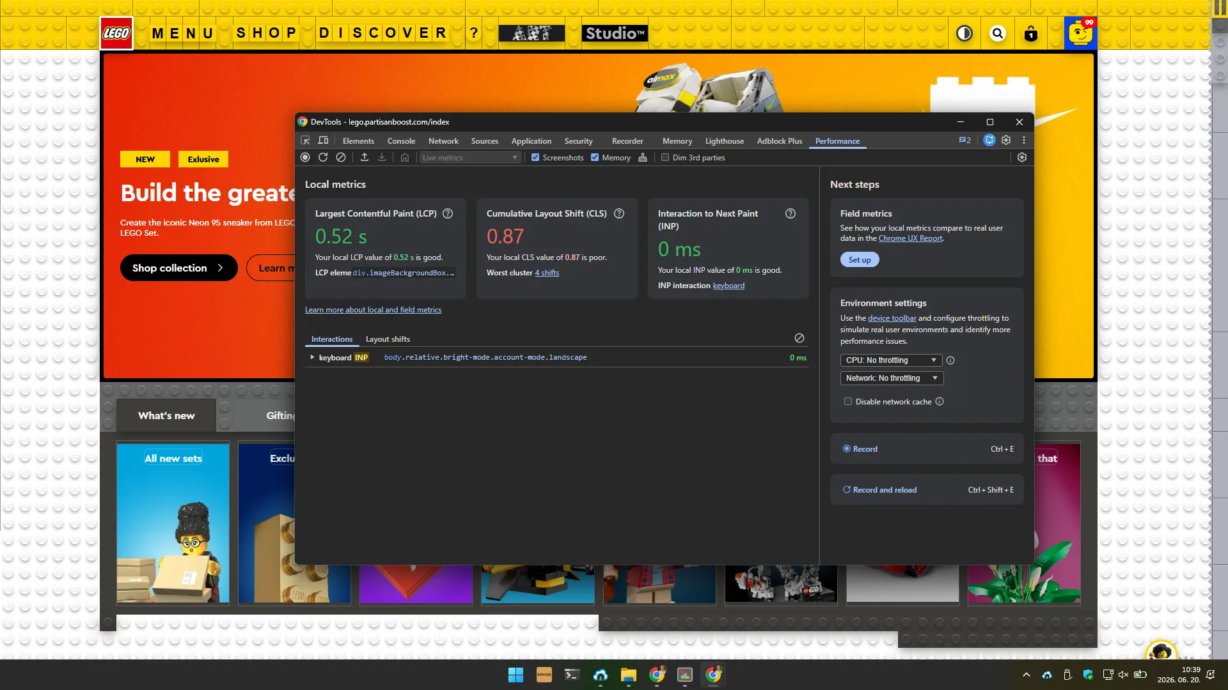Open the Live metrics recording dropdown
The height and width of the screenshot is (690, 1228).
pyautogui.click(x=470, y=157)
